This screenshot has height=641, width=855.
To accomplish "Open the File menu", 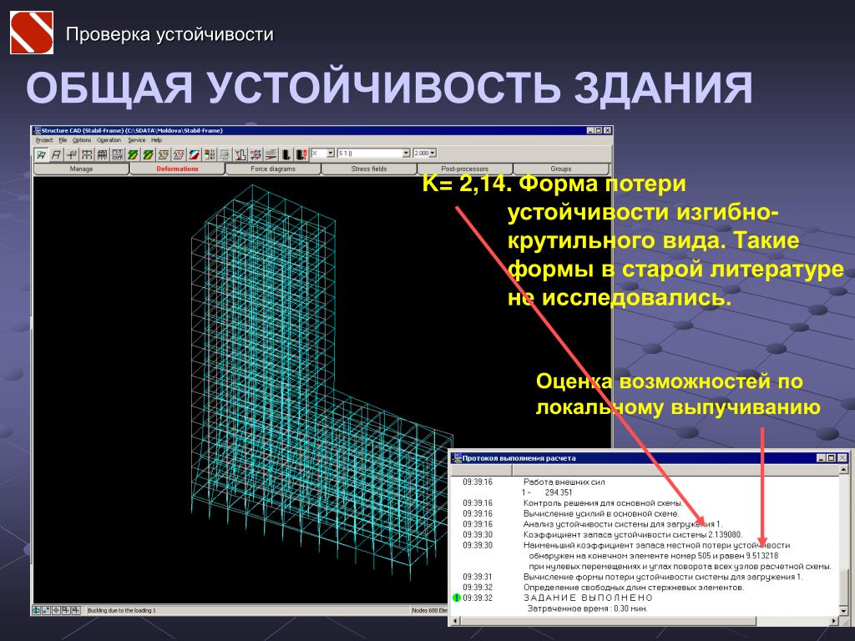I will click(63, 140).
